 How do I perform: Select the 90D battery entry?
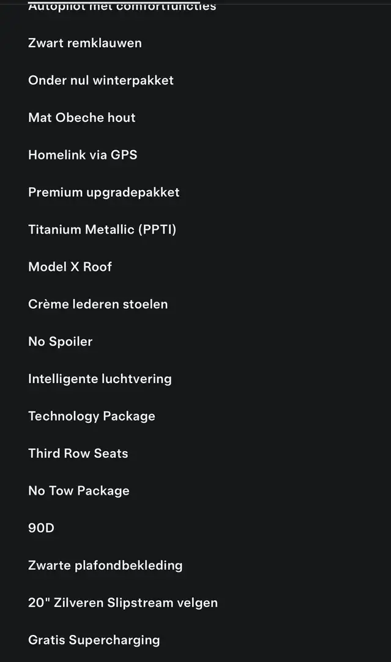(41, 528)
